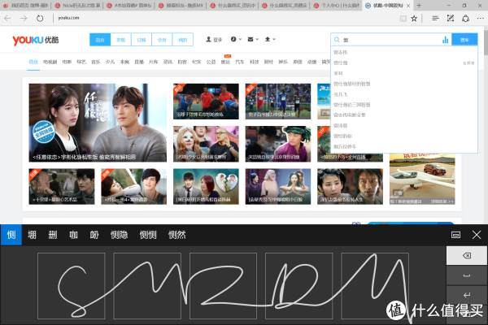Click the magnifier icon in search box

(x=337, y=40)
